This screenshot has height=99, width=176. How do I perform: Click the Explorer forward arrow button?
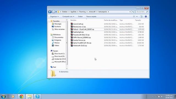tap(54, 12)
